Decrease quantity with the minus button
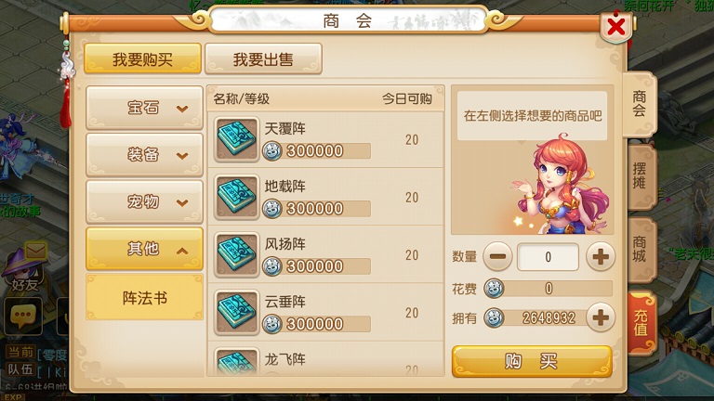The width and height of the screenshot is (714, 401). (497, 257)
